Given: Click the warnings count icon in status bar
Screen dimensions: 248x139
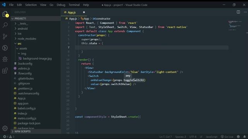Looking at the screenshot, I should click(x=10, y=137).
